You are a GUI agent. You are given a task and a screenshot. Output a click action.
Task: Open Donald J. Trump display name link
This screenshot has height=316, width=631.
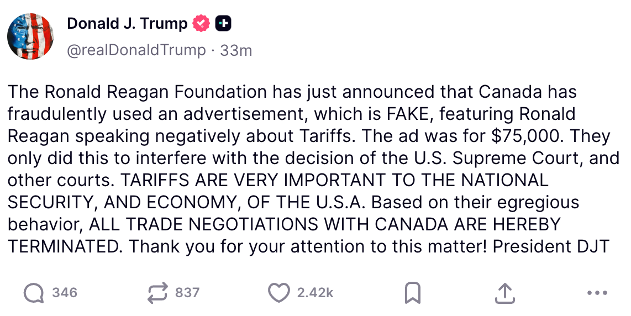coord(127,24)
